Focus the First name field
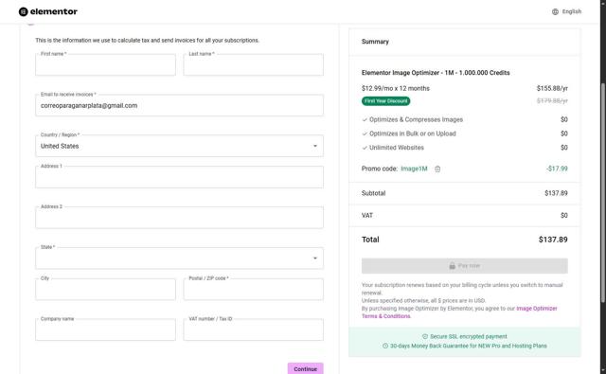The image size is (606, 374). click(x=105, y=64)
